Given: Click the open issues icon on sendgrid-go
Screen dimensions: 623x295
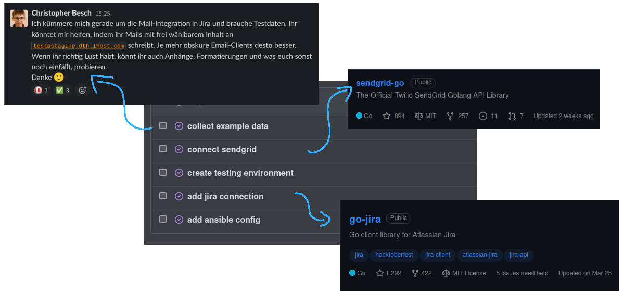Looking at the screenshot, I should coord(482,116).
